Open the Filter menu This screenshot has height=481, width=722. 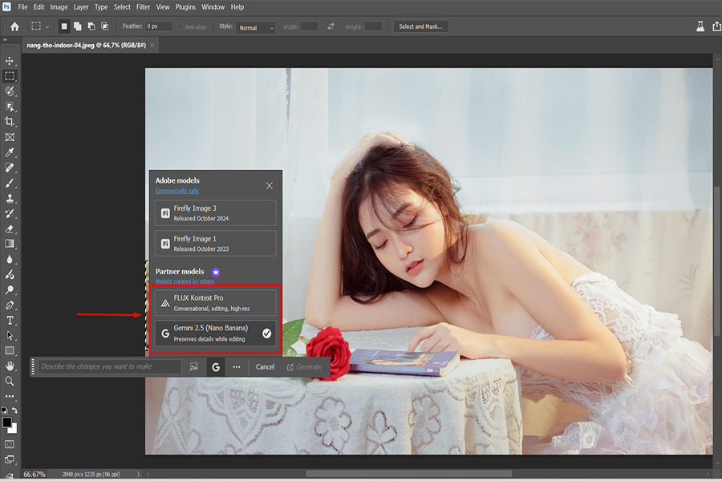143,7
